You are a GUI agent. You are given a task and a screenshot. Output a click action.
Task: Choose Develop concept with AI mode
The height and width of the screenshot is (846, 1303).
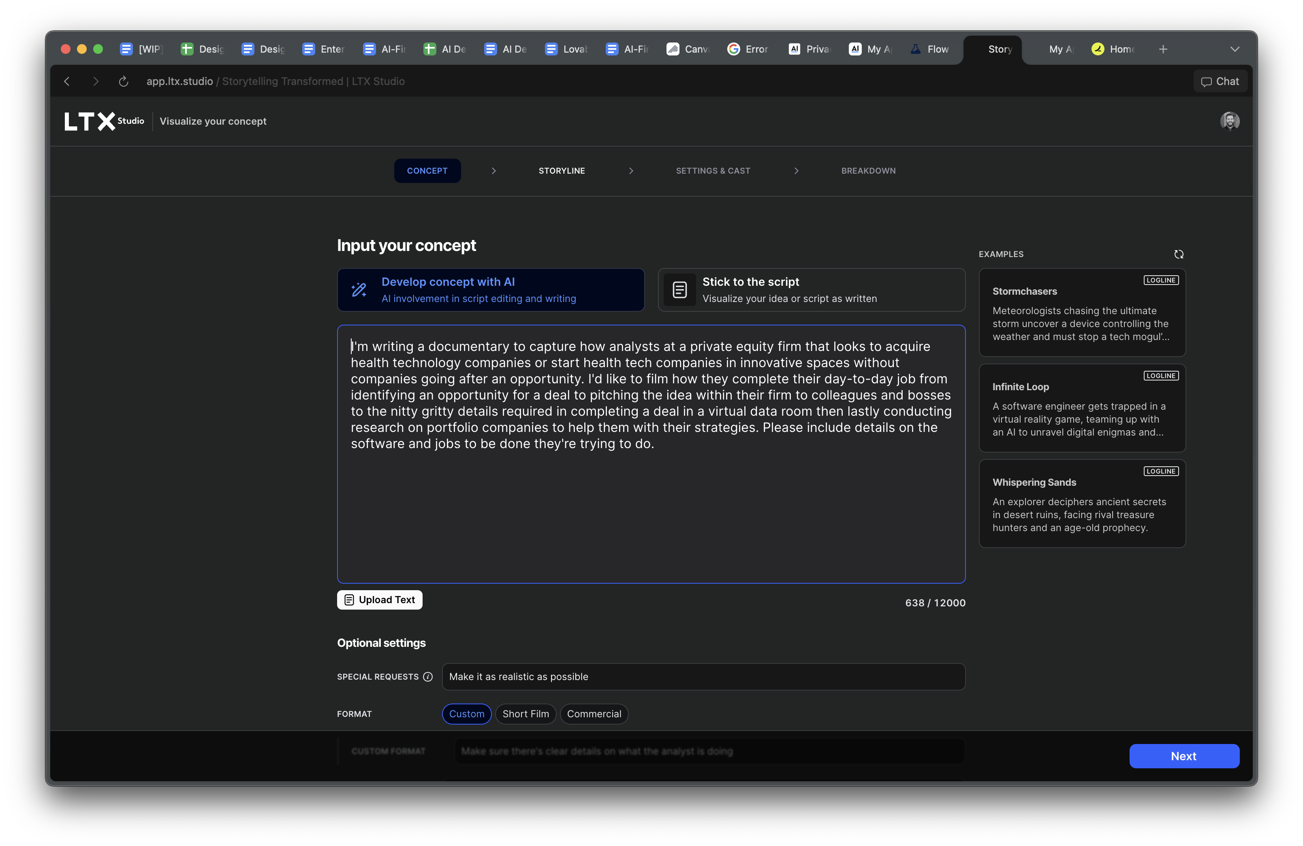coord(491,290)
